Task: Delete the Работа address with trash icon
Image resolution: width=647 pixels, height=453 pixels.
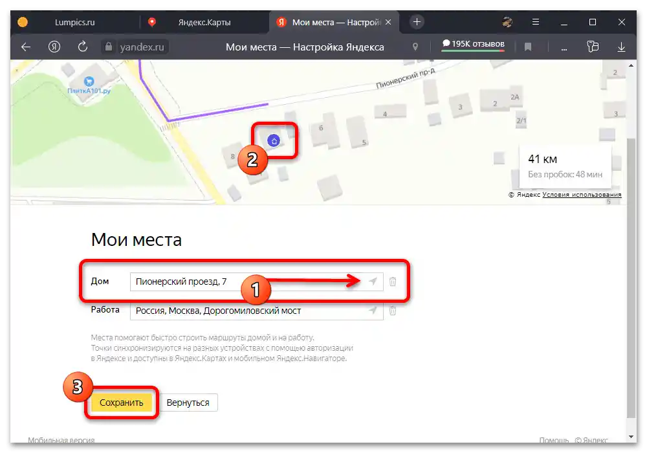Action: 393,310
